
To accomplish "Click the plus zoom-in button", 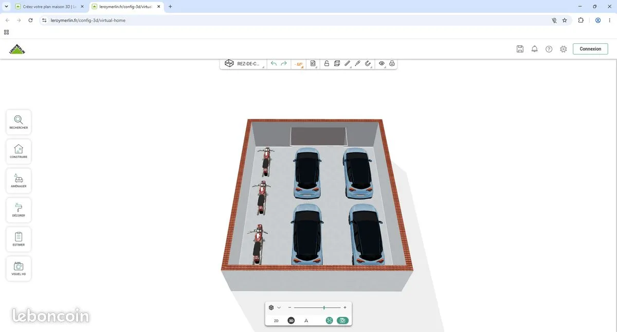I will tap(345, 307).
